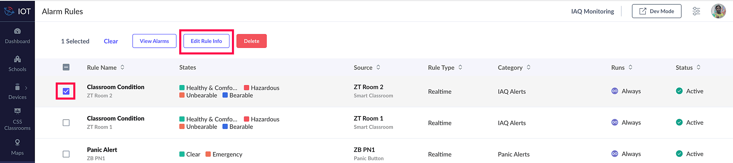The image size is (733, 163).
Task: Click the green Healthy & Comfortable swatch
Action: tap(182, 88)
